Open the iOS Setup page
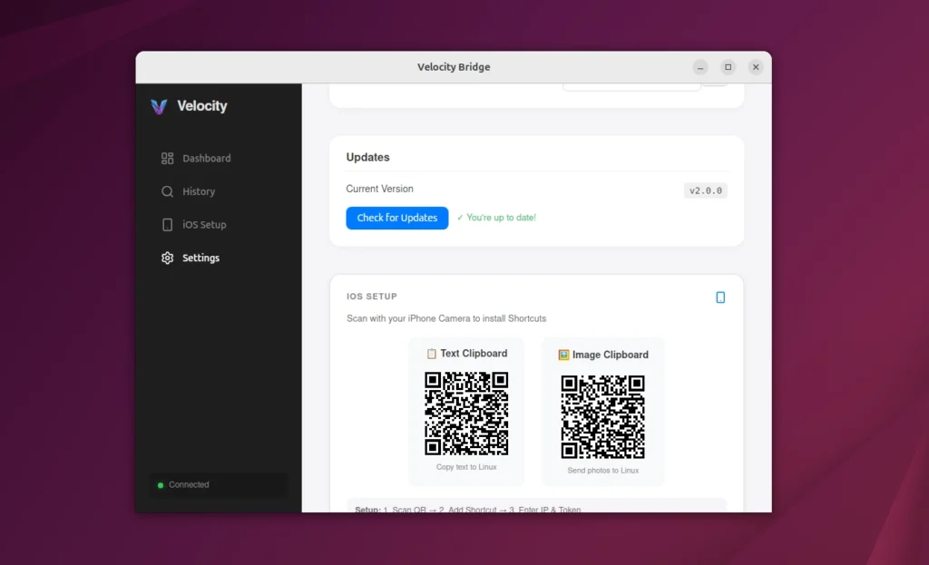929x565 pixels. tap(204, 225)
